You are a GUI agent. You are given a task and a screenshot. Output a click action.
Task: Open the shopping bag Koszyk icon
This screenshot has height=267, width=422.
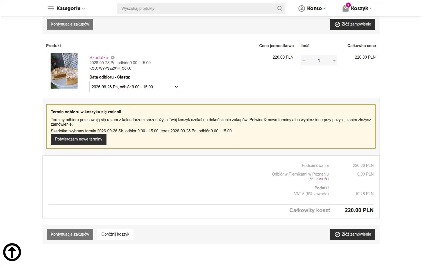[x=346, y=8]
